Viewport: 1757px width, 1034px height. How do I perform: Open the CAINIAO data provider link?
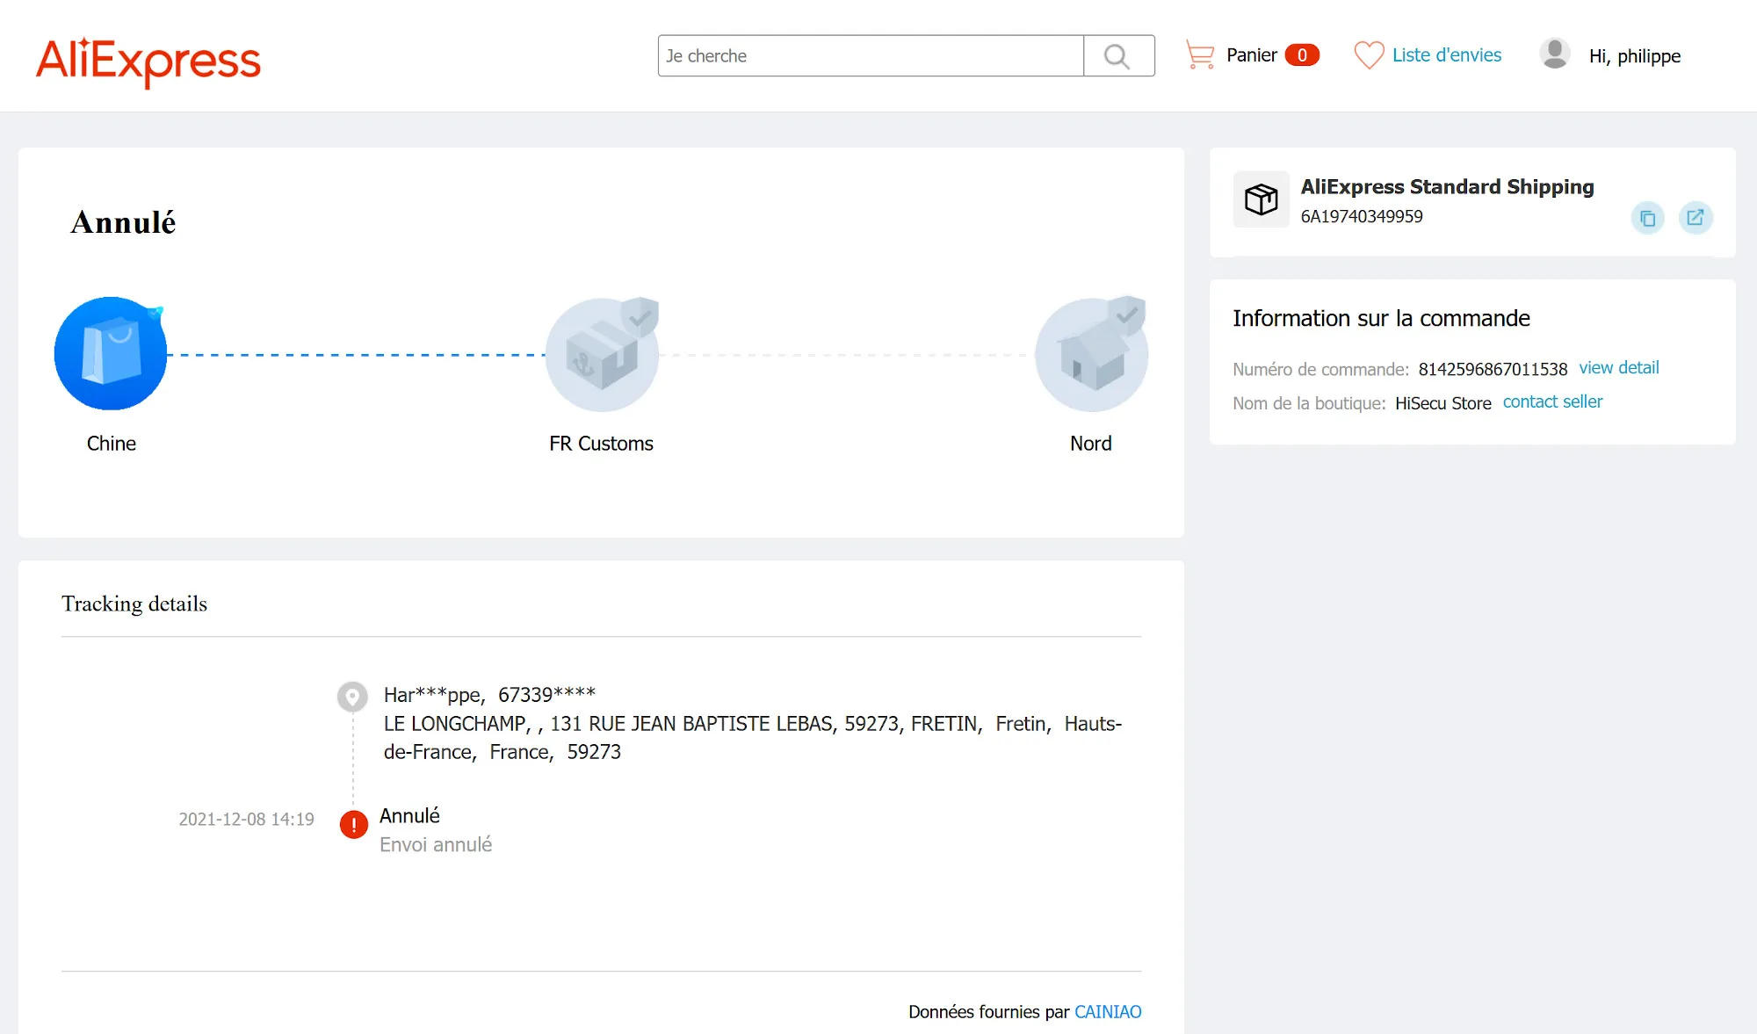pyautogui.click(x=1108, y=1011)
